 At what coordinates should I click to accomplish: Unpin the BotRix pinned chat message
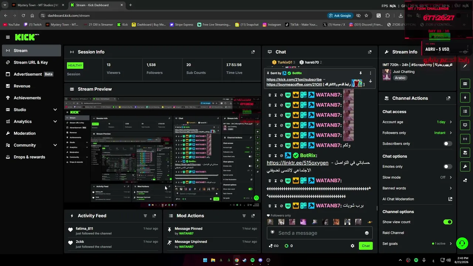tap(360, 73)
